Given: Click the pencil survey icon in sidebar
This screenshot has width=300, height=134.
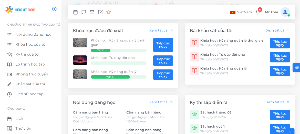Looking at the screenshot, I should point(9,84).
